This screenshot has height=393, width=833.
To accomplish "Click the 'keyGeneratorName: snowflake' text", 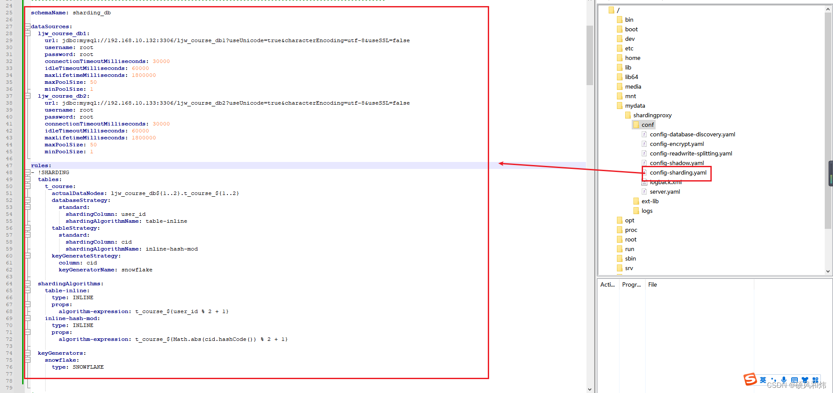I will [106, 270].
